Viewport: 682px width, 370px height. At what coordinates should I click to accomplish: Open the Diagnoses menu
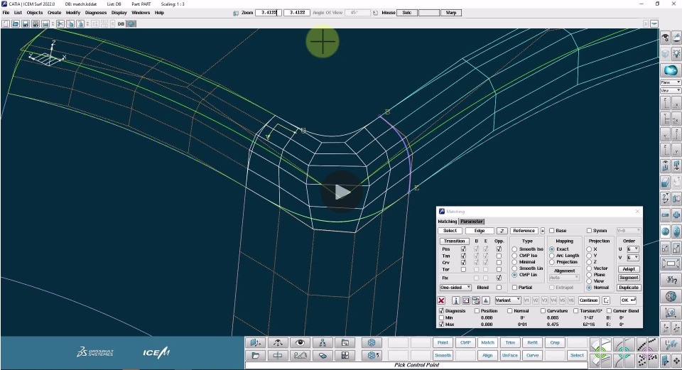(x=96, y=13)
